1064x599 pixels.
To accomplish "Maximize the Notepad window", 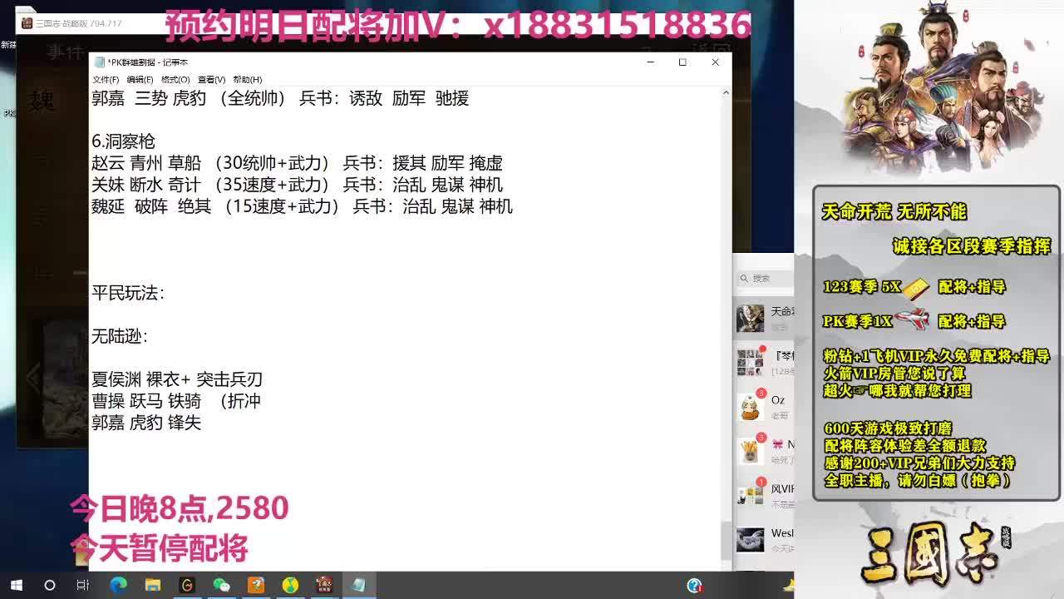I will pos(682,62).
